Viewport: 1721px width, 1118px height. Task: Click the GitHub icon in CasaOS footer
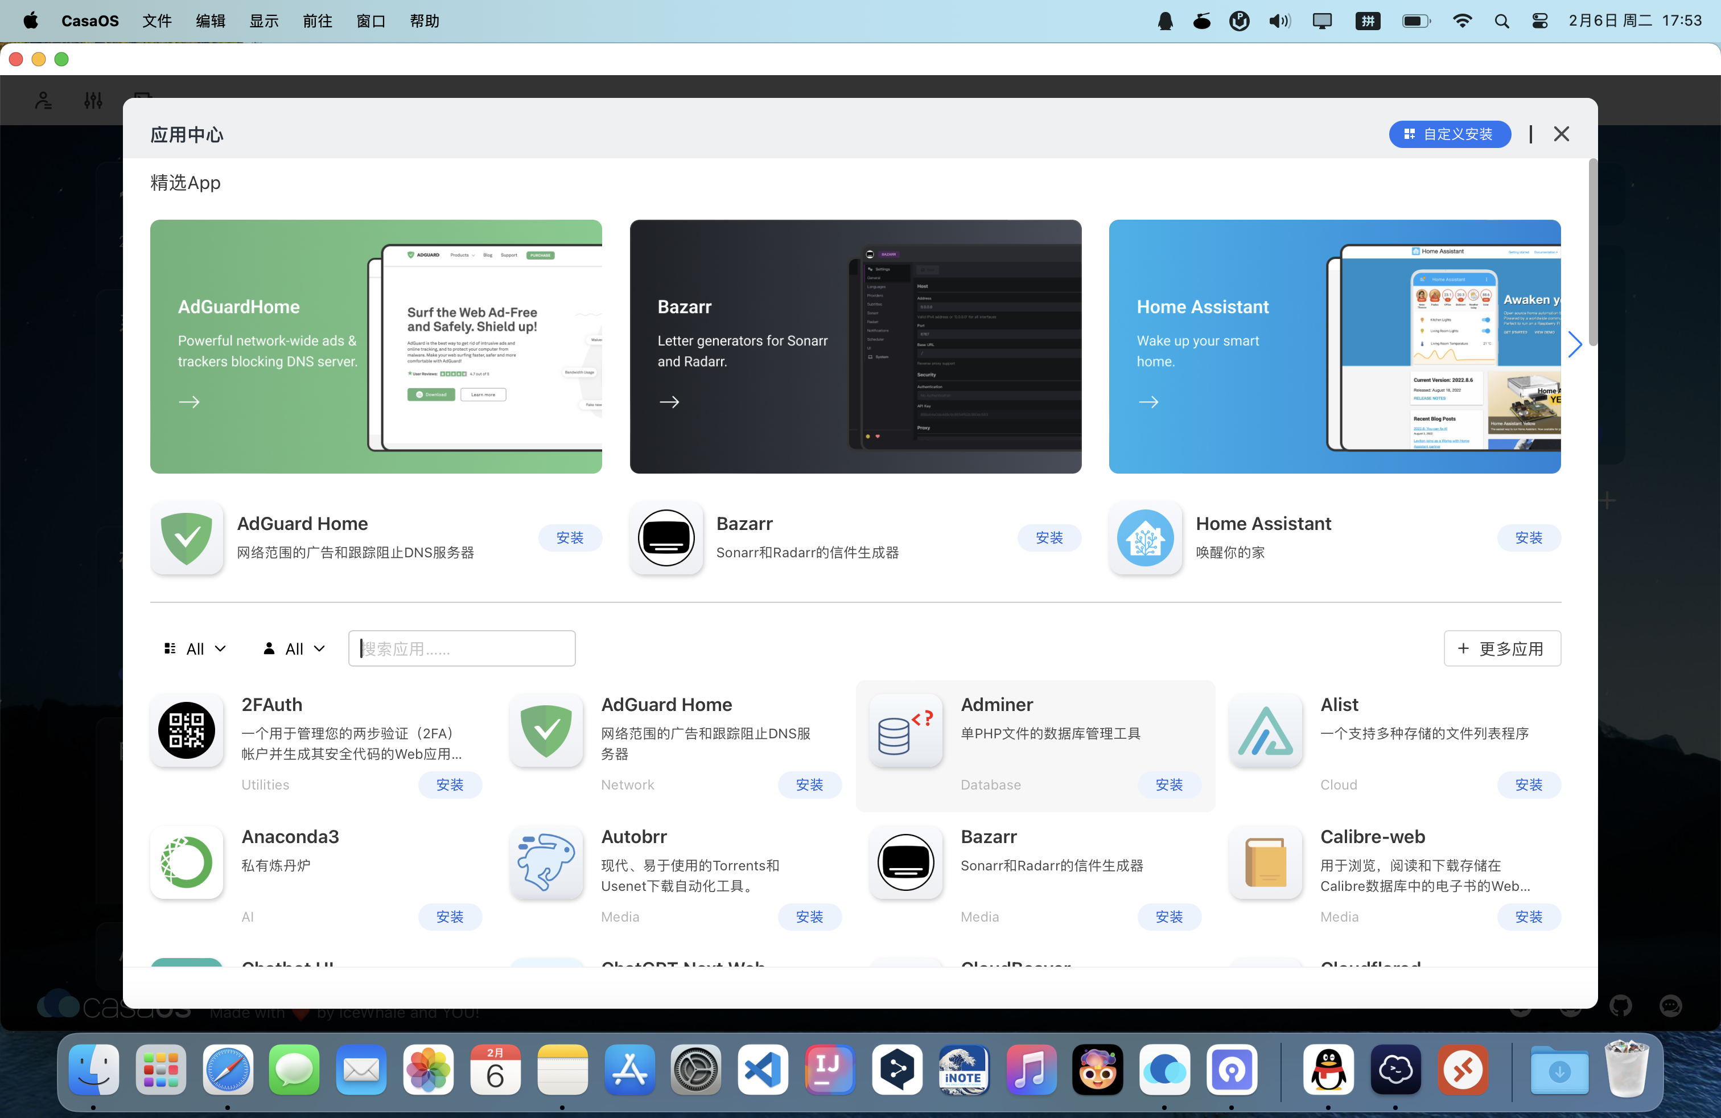coord(1620,1006)
